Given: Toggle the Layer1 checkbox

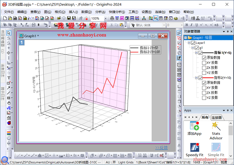Looking at the screenshot, I should tap(193, 43).
